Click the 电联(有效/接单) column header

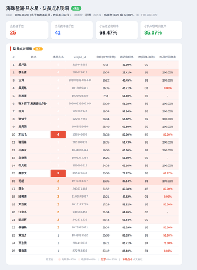click(106, 57)
